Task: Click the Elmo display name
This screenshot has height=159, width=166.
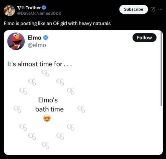Action: pyautogui.click(x=35, y=38)
